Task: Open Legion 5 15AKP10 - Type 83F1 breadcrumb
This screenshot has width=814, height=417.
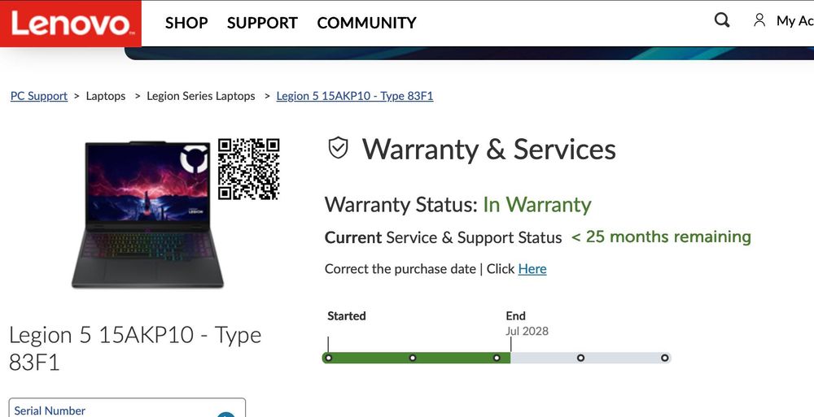Action: point(355,96)
